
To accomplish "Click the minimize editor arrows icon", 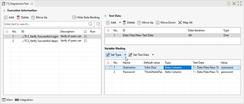I will click(x=234, y=4).
